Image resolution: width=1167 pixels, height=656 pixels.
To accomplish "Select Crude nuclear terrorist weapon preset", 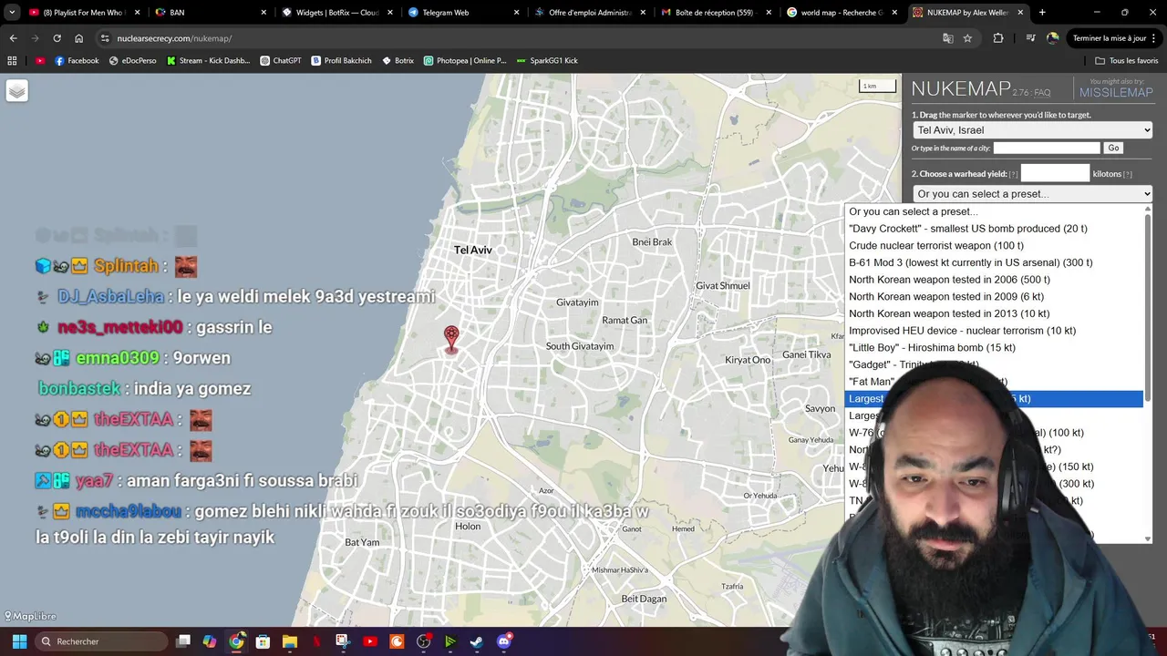I will click(x=994, y=245).
